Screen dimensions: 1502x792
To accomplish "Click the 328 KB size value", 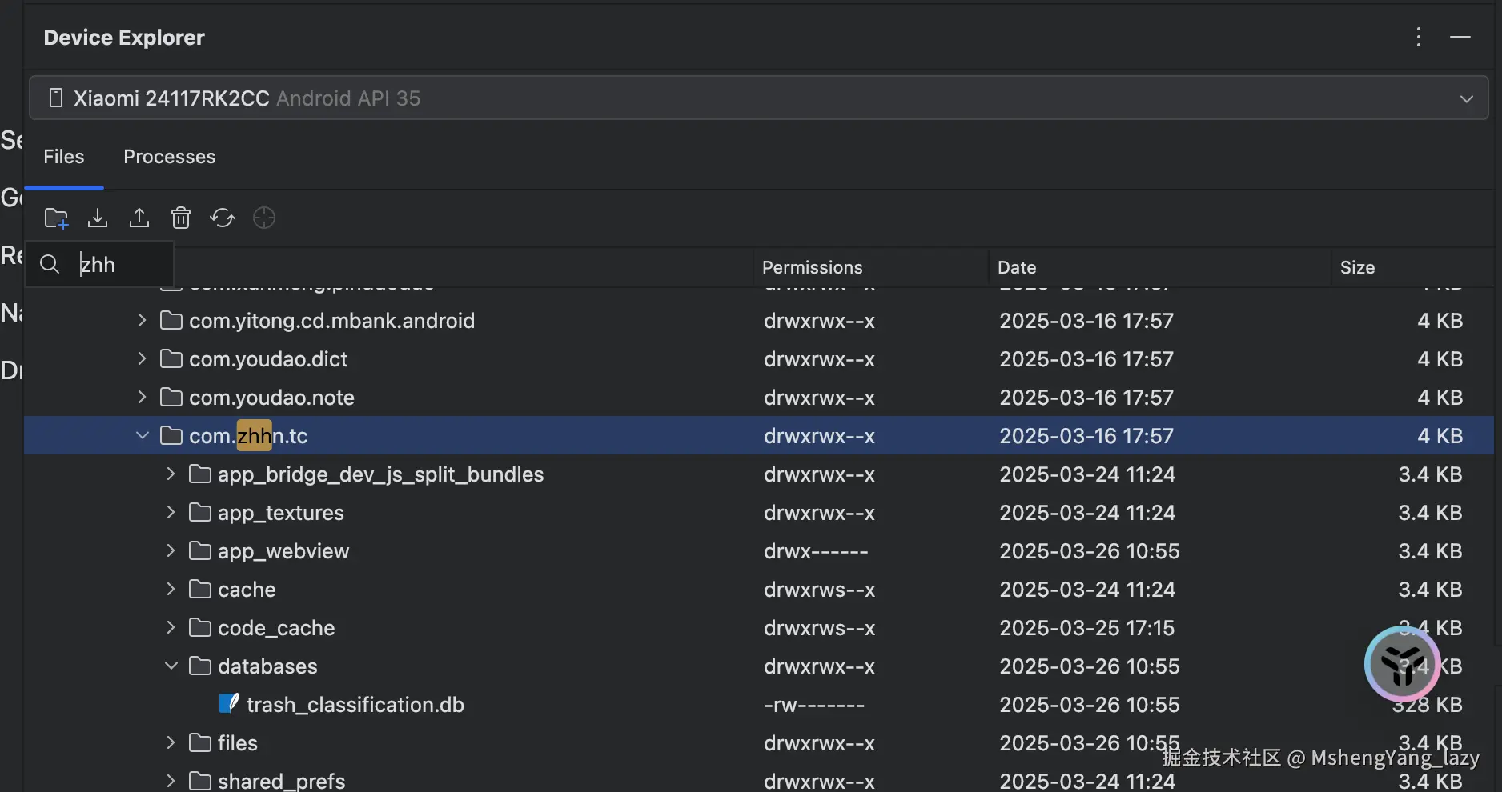I will (1428, 705).
